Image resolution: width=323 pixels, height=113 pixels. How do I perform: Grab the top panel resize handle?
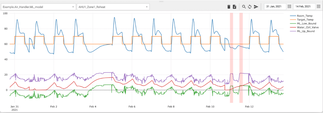161,1
